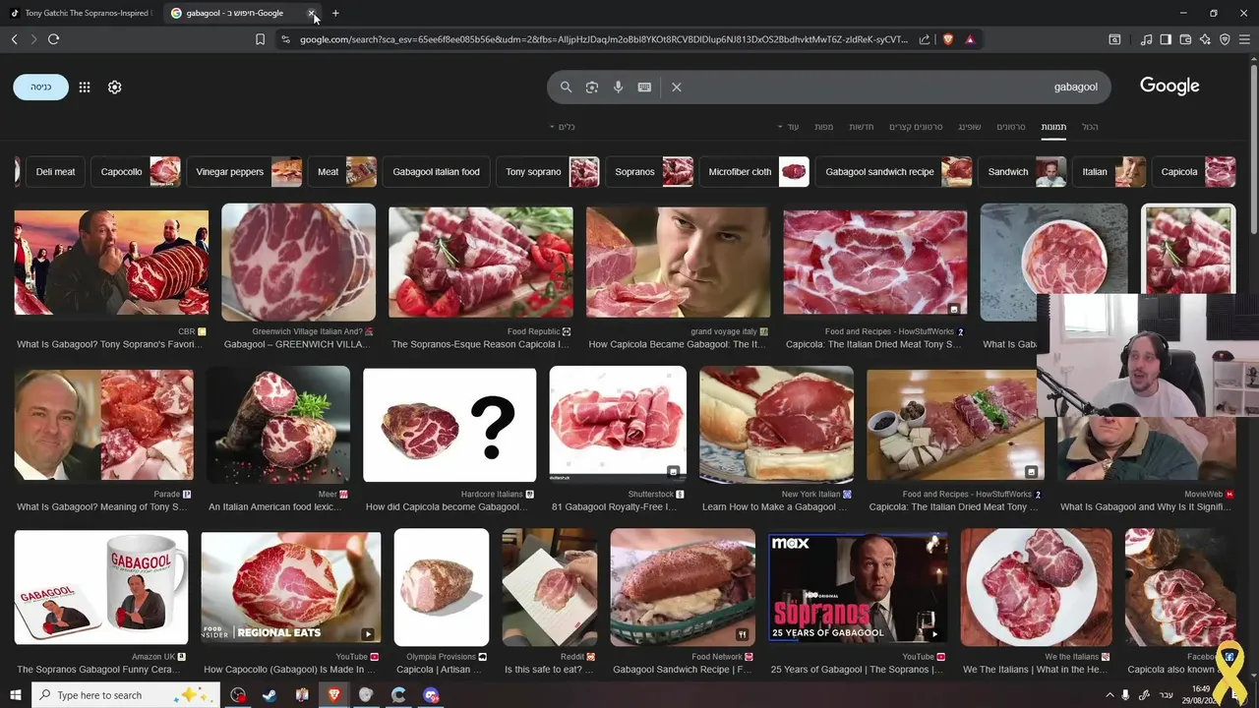Screen dimensions: 1259x708
Task: Select the Tony soprano filter chip
Action: coord(548,172)
